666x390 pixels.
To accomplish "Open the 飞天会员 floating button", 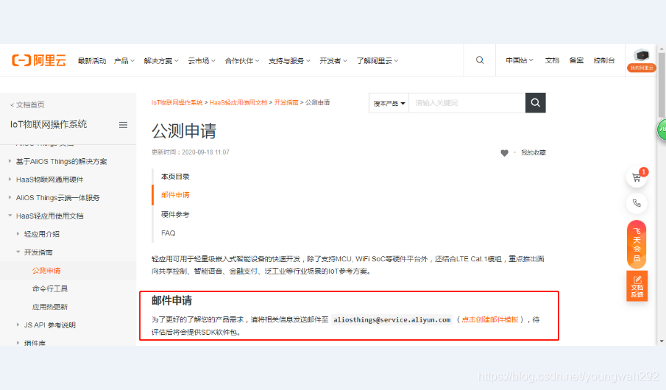I will pyautogui.click(x=637, y=245).
